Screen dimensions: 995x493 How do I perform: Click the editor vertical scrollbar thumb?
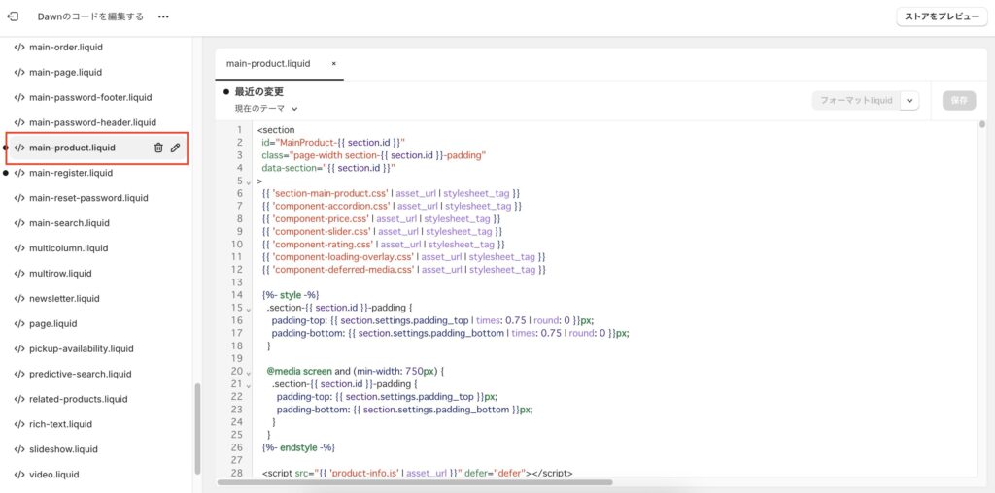pos(982,124)
